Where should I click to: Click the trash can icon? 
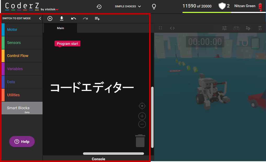click(x=140, y=141)
